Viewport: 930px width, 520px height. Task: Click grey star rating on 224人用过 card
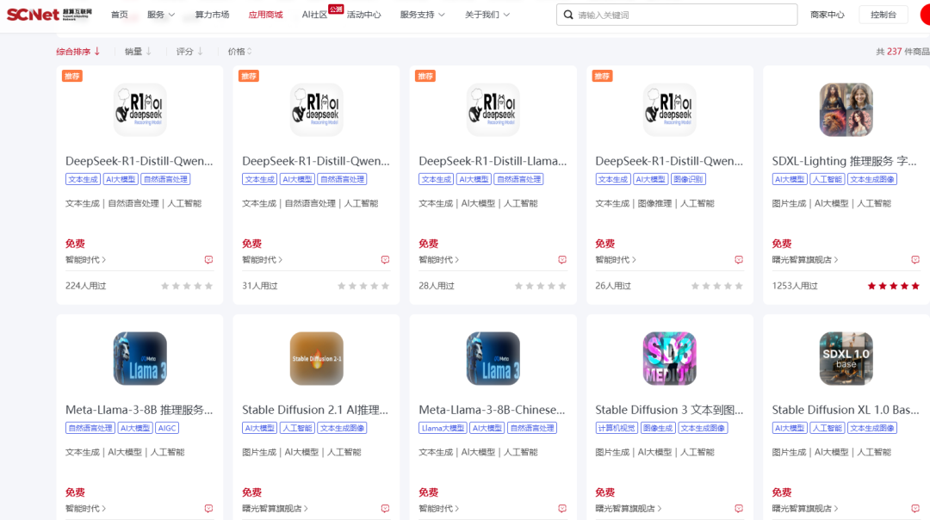(187, 286)
